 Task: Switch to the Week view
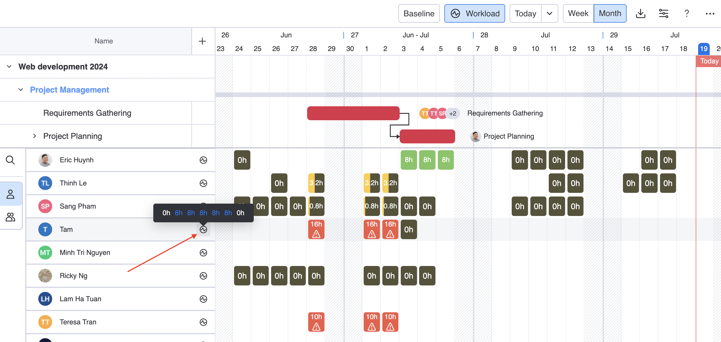click(x=578, y=13)
